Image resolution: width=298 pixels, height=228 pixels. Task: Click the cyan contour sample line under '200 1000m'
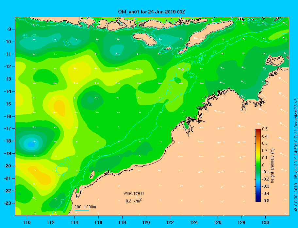tap(82, 210)
